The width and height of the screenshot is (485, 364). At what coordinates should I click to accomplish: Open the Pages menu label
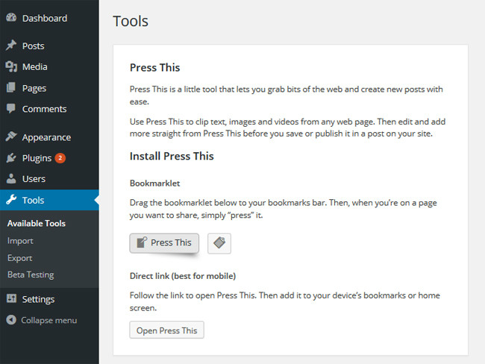[x=34, y=88]
